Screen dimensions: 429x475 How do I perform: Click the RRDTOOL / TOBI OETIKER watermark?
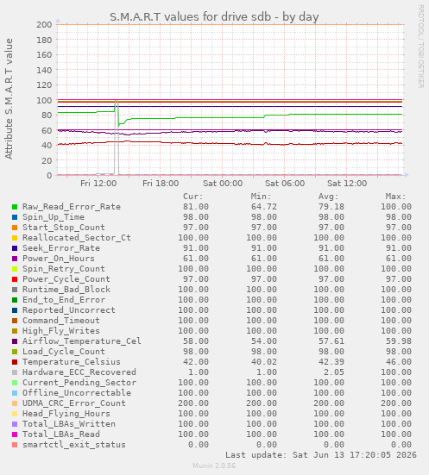coord(421,47)
